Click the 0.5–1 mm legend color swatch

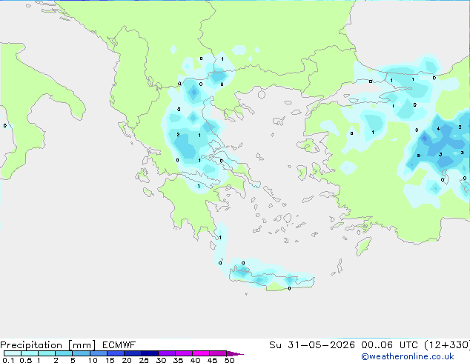[30, 353]
